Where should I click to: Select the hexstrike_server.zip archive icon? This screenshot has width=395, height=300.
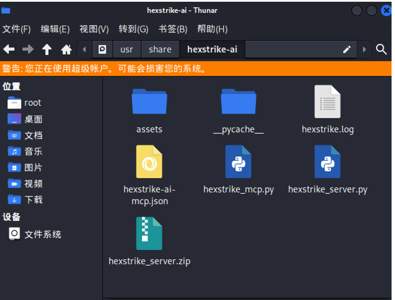[x=149, y=233]
